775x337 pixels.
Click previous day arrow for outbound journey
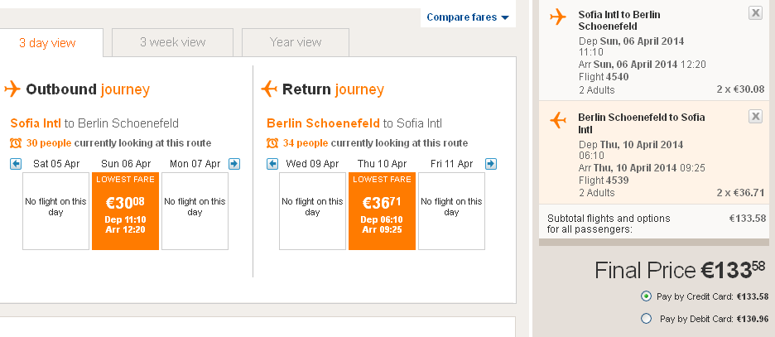click(16, 164)
